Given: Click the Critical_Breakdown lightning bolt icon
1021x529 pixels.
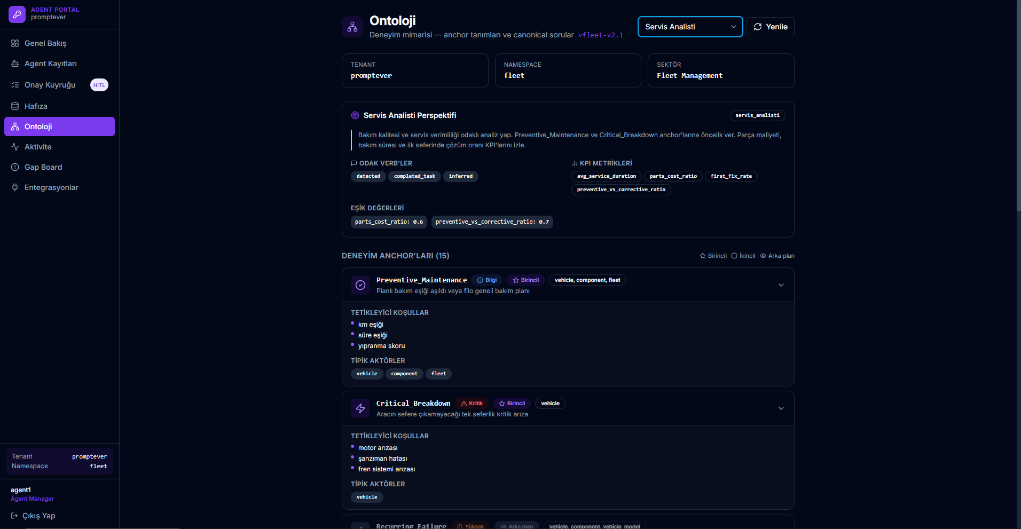Looking at the screenshot, I should (360, 408).
